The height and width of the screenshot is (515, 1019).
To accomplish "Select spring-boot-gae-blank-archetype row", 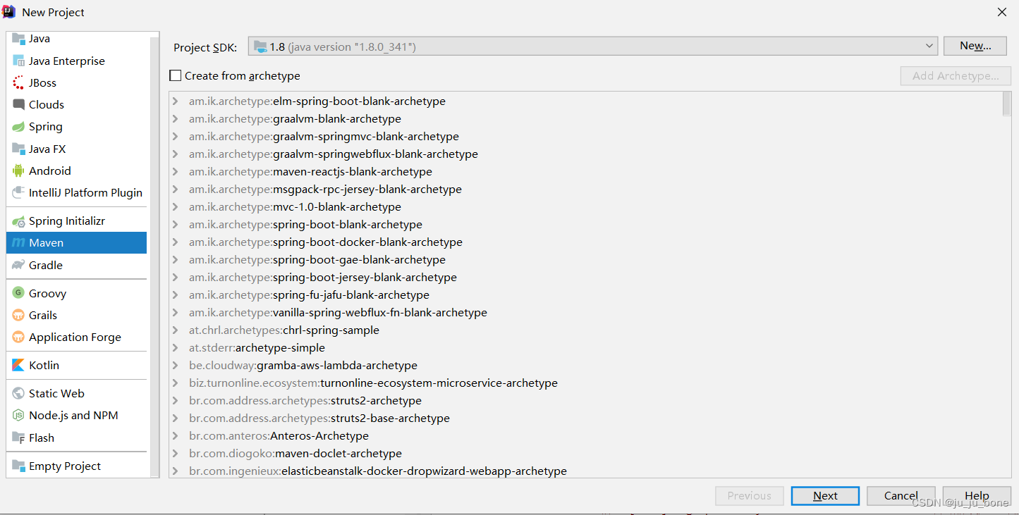I will coord(585,259).
